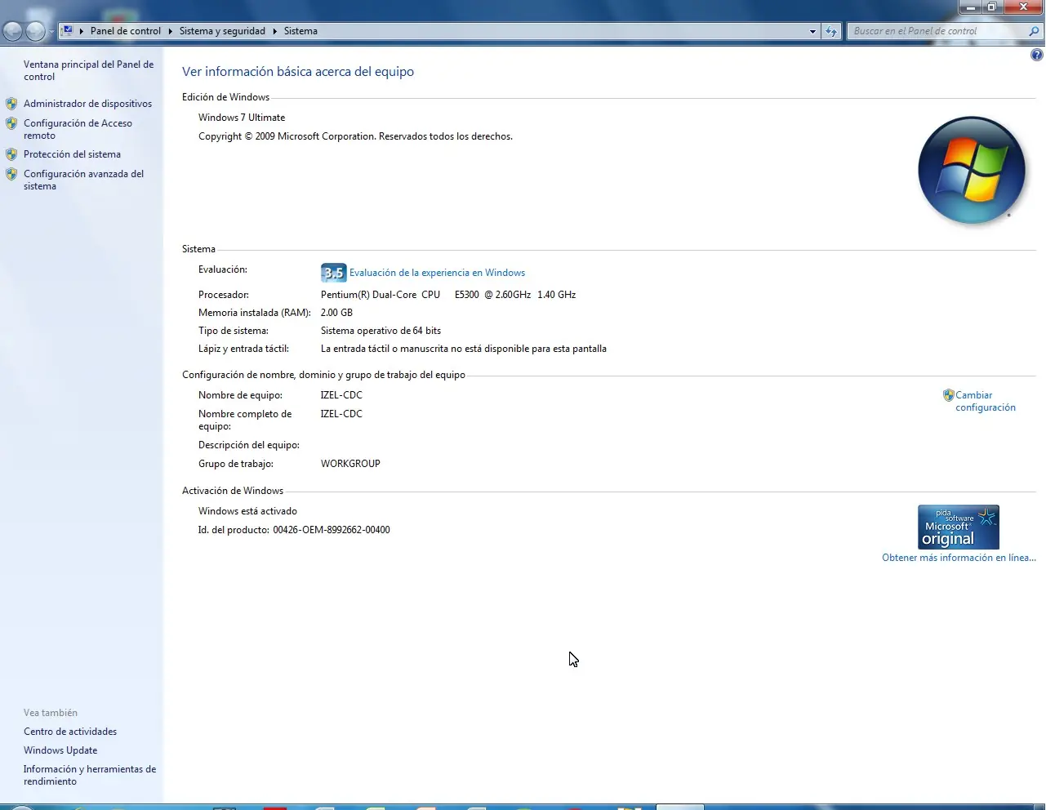
Task: Minimize the Sistema window
Action: click(x=970, y=7)
